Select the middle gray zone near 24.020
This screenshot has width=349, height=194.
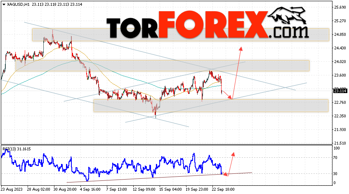163,66
